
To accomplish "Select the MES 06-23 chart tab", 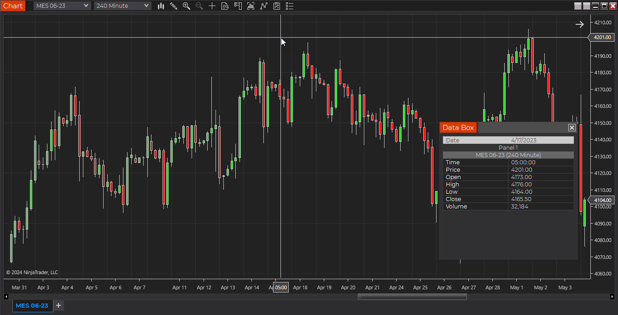I will click(32, 305).
